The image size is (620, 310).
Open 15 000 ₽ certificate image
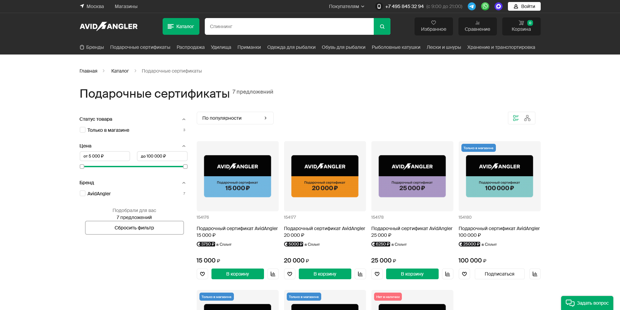click(238, 176)
